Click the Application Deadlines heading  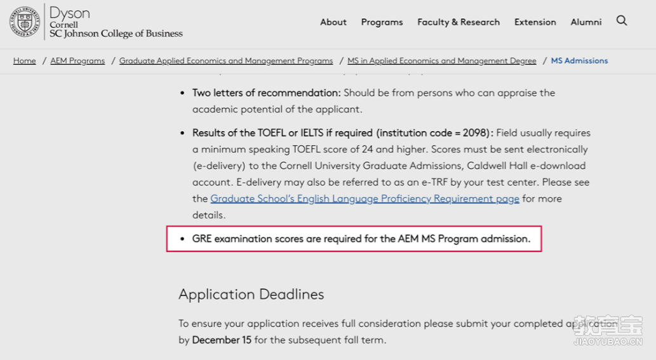coord(251,294)
